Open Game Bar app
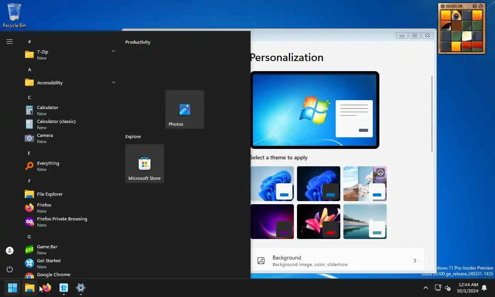The width and height of the screenshot is (495, 297). click(70, 249)
